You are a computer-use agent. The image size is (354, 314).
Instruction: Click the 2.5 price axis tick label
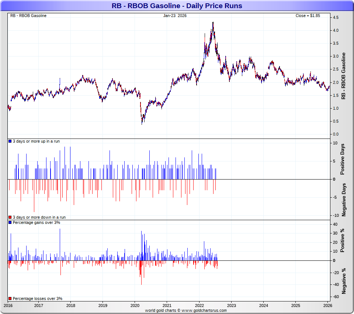(336, 69)
